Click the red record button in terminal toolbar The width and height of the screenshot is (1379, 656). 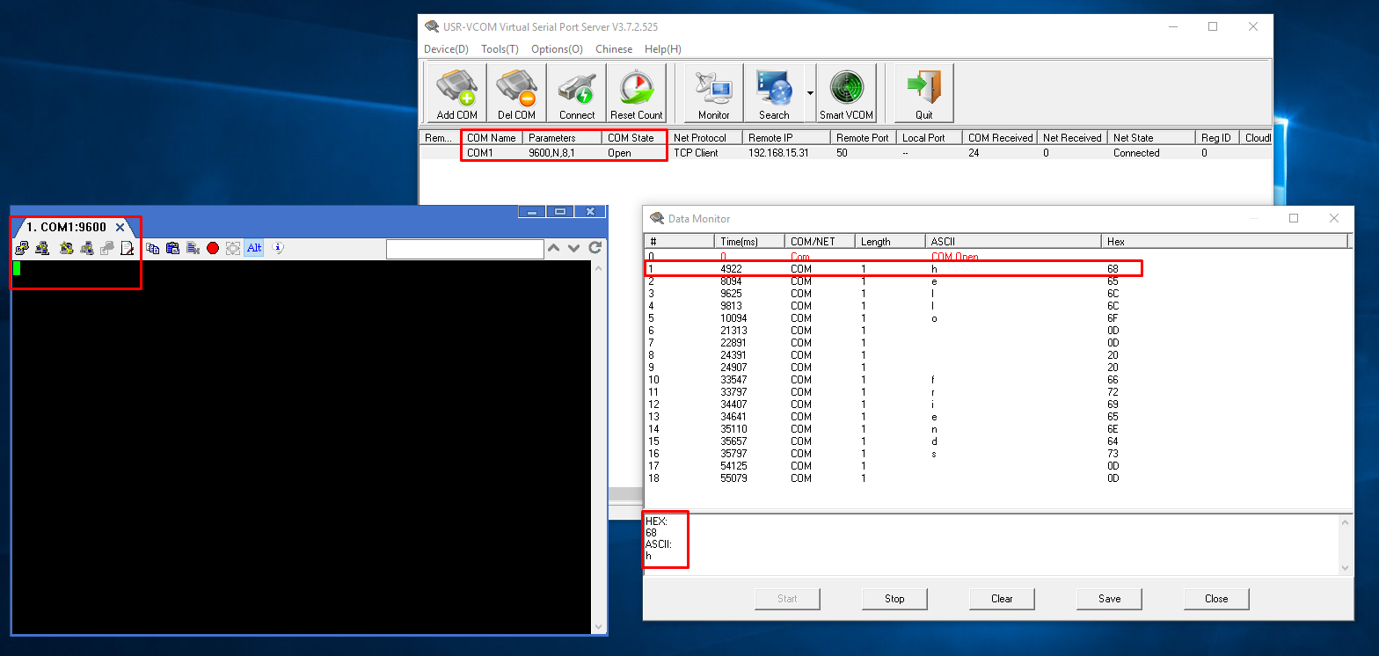213,249
